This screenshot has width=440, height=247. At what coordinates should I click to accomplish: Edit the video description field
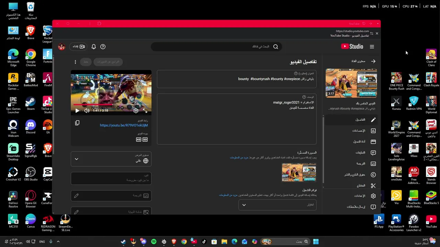(236, 119)
